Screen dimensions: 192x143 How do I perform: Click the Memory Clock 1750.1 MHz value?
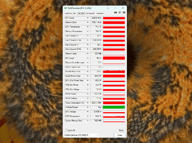coord(96,22)
